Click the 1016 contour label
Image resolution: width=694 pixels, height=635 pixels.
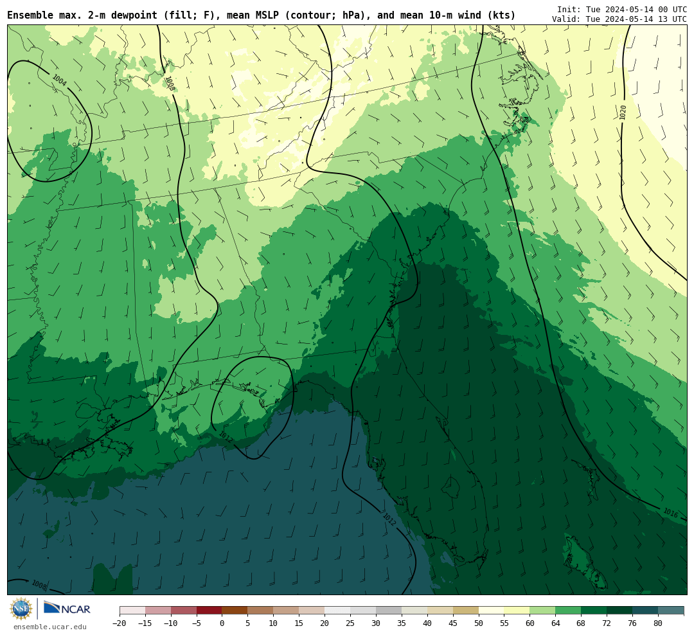point(670,513)
